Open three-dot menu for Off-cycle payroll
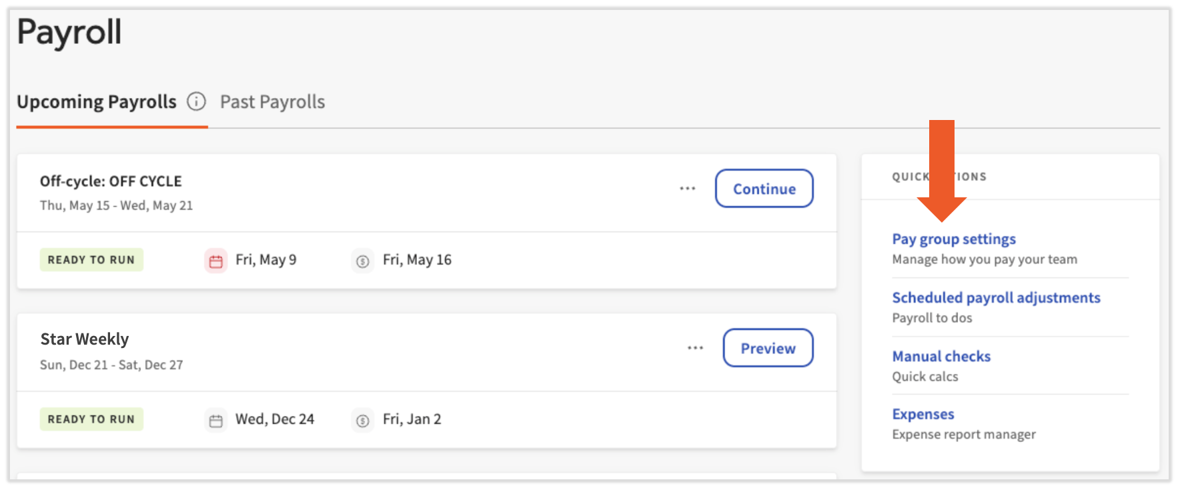Viewport: 1178px width, 488px height. point(687,189)
